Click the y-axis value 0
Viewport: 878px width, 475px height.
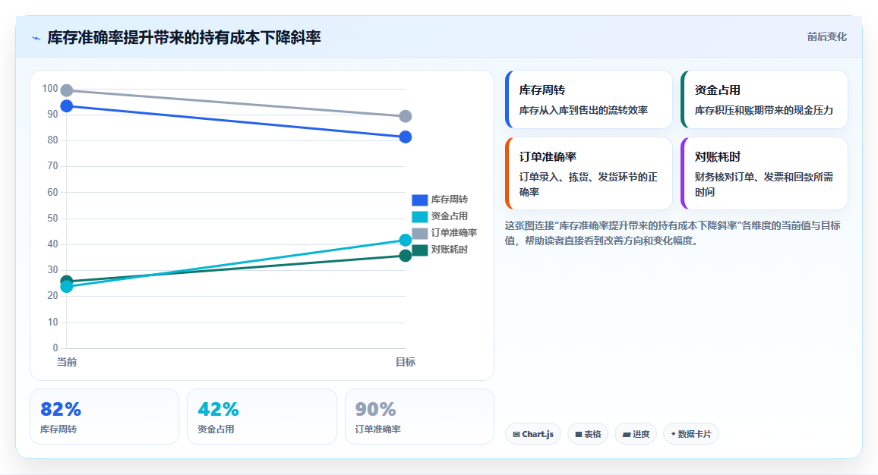click(x=55, y=348)
